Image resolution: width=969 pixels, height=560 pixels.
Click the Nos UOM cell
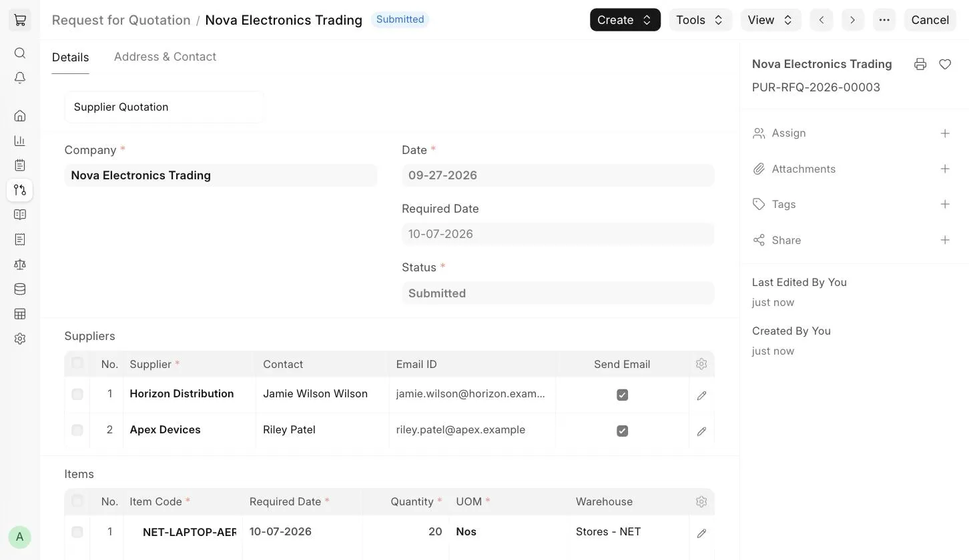coord(509,532)
